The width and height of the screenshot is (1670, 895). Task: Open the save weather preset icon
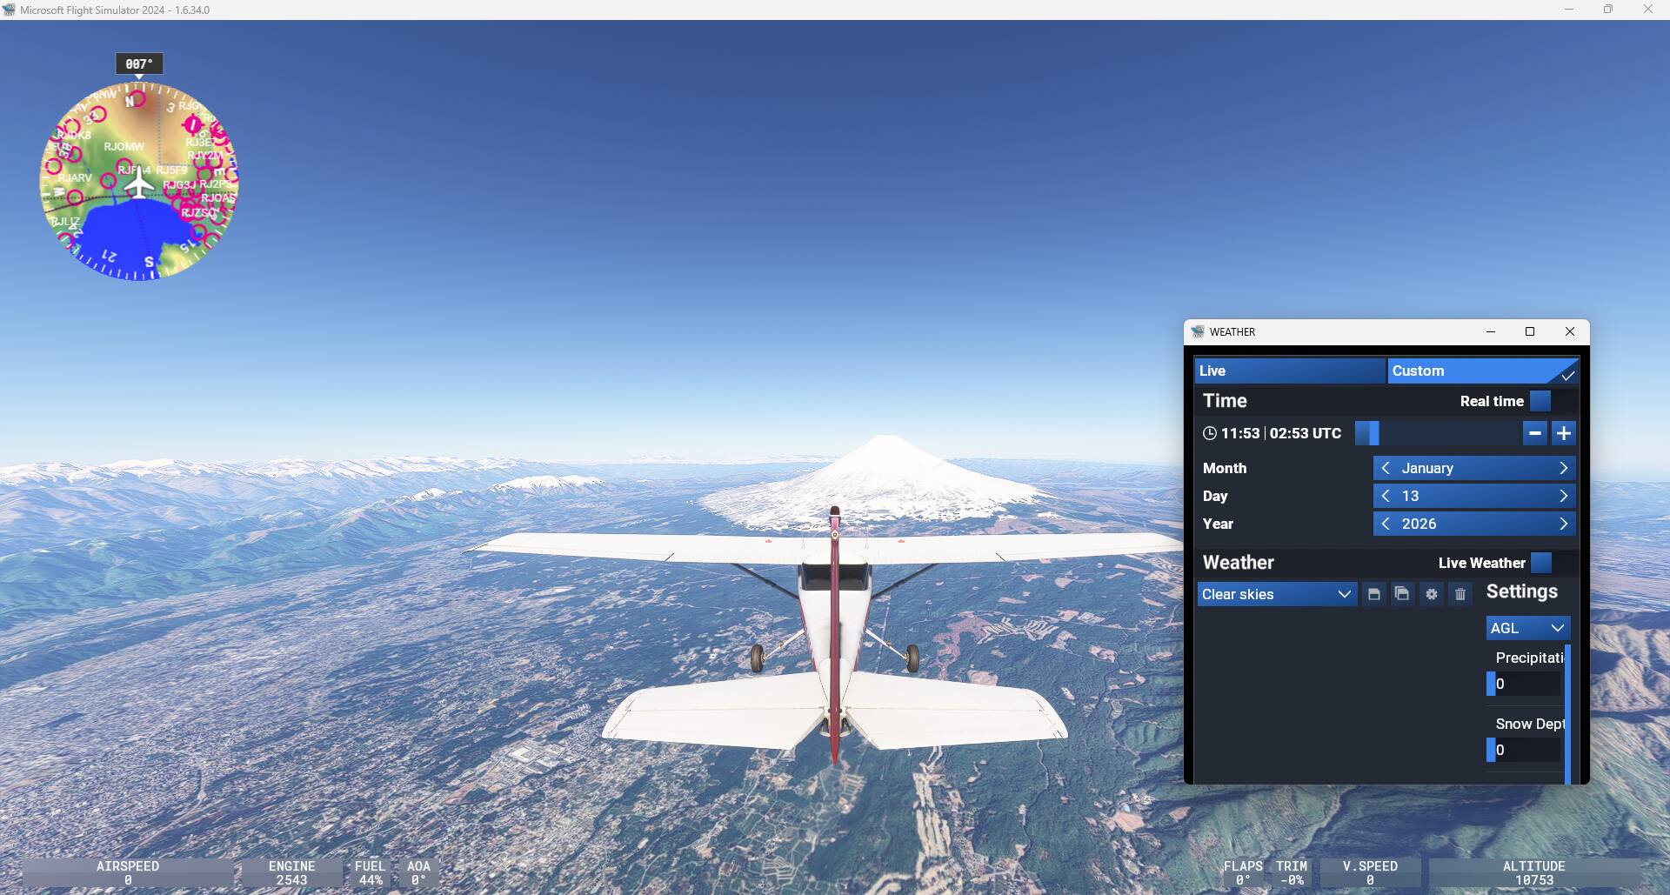tap(1373, 594)
